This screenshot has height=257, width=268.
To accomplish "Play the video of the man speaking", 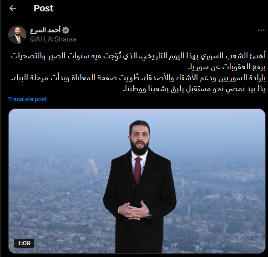I will click(137, 181).
